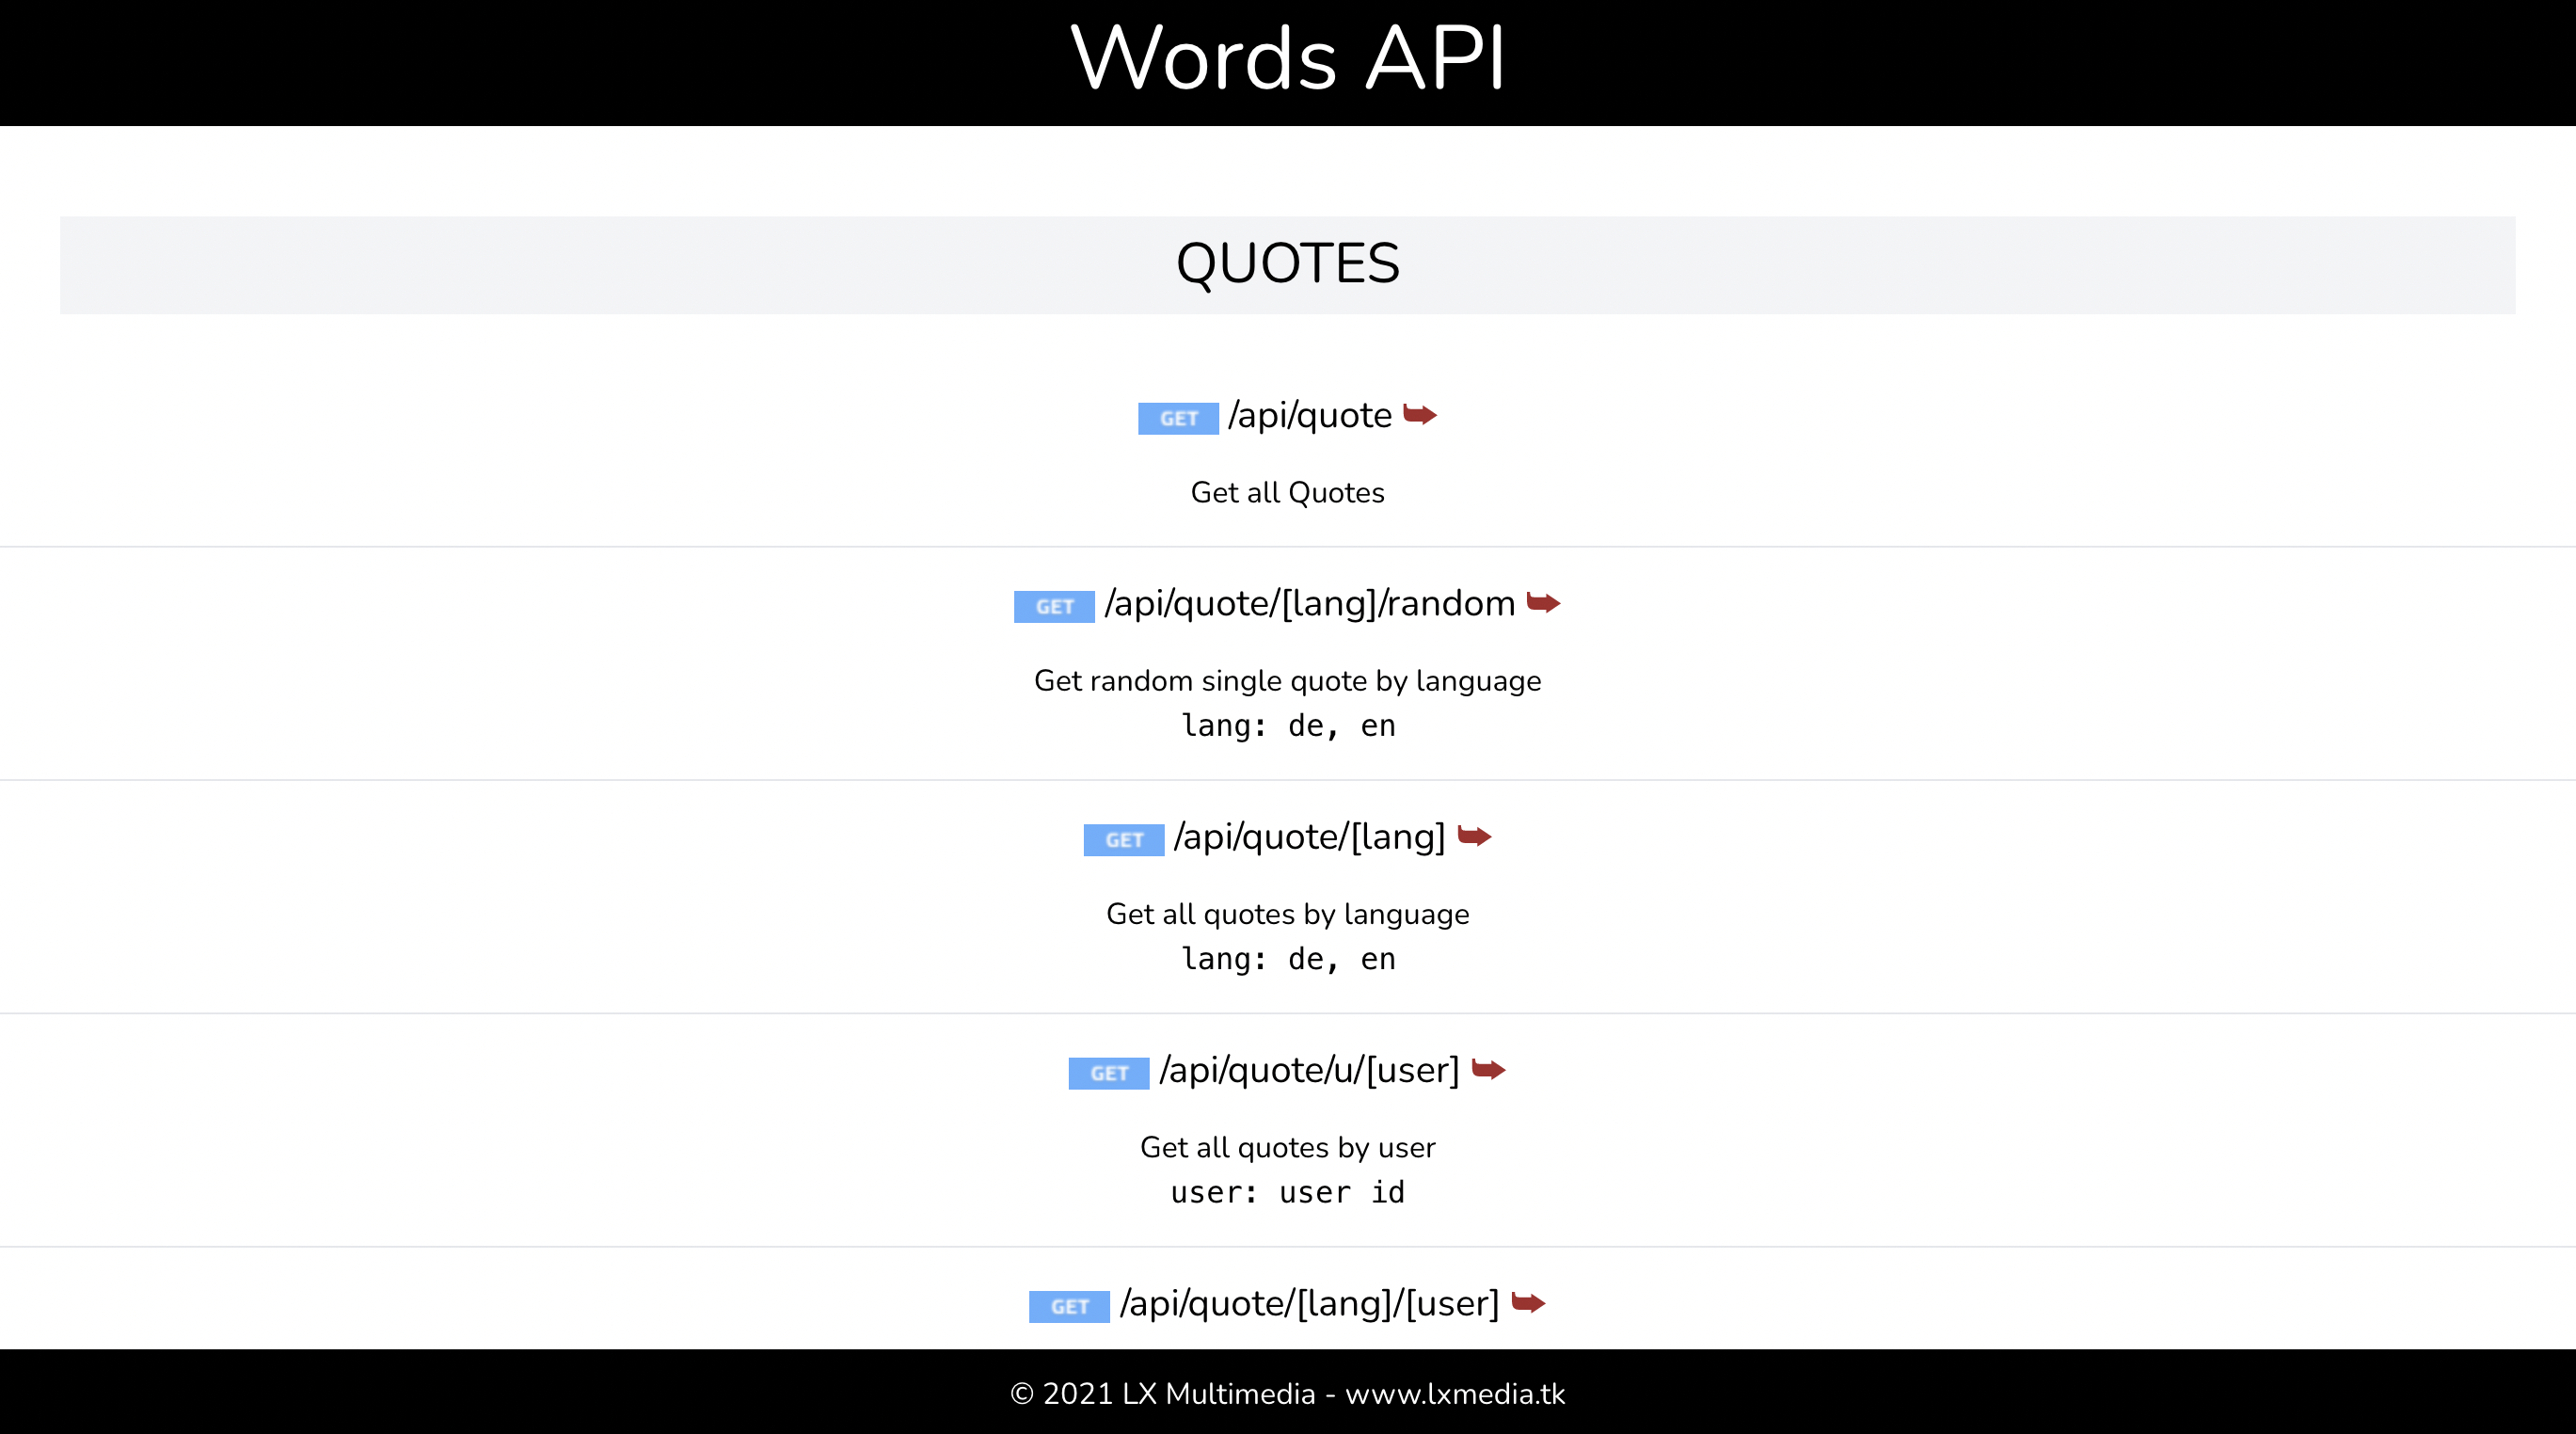Follow the red arrow after /api/quote/[lang]
2576x1434 pixels.
click(x=1474, y=836)
